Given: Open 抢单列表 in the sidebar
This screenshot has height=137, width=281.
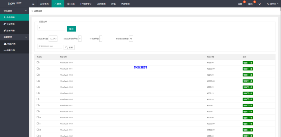Looking at the screenshot, I should coord(10,30).
